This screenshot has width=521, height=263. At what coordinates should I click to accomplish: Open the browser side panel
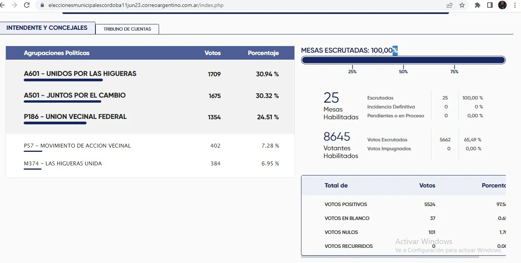pos(490,5)
